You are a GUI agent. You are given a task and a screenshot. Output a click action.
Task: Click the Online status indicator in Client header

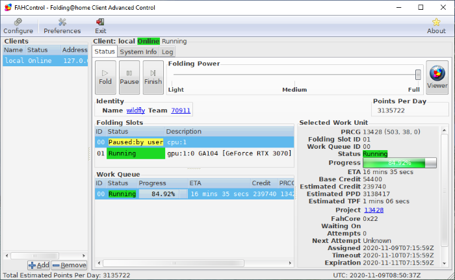coord(148,41)
